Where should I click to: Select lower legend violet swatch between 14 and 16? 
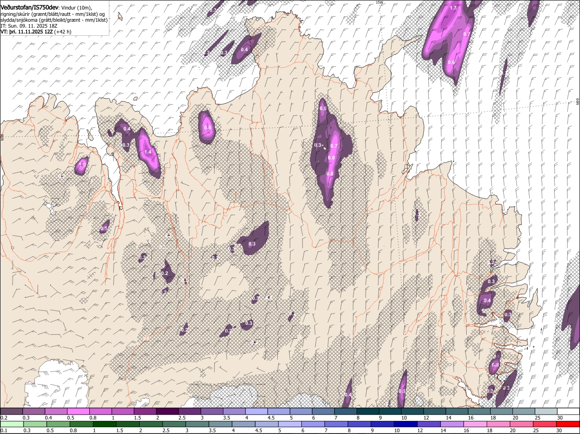pyautogui.click(x=452, y=424)
